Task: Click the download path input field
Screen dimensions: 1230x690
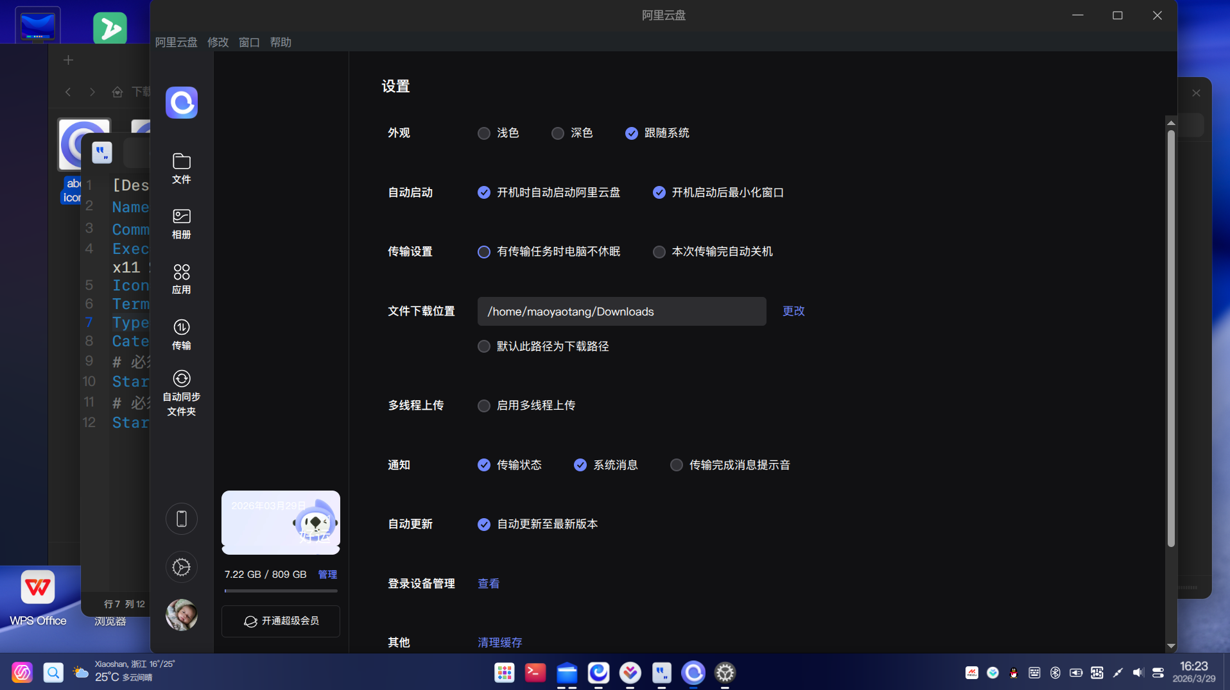Action: [x=621, y=311]
